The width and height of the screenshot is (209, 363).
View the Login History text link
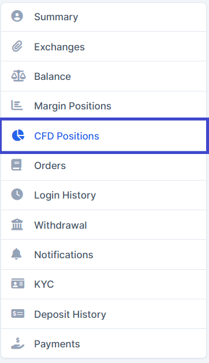65,195
